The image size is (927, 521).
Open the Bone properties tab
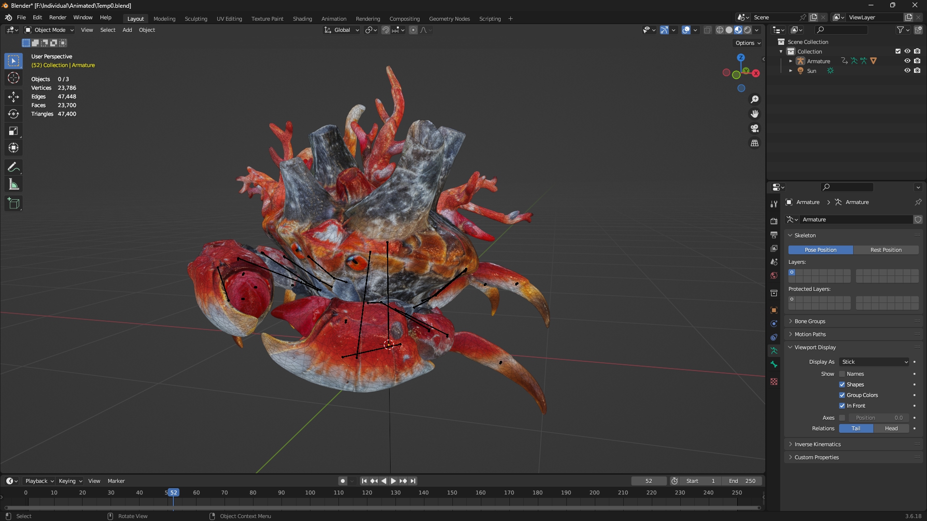click(774, 365)
